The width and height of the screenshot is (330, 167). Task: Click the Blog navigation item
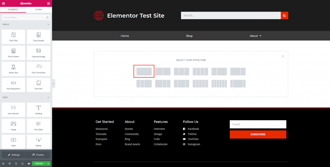(x=189, y=36)
